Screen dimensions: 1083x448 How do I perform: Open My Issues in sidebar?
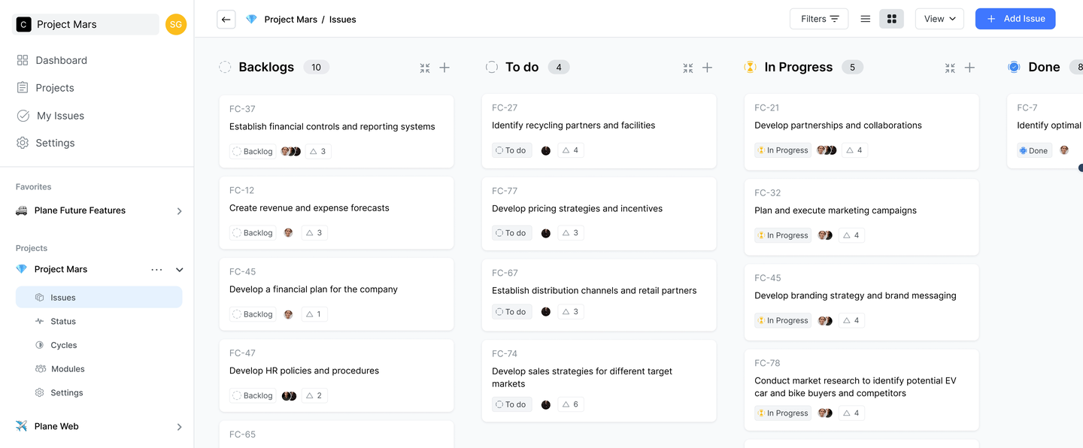pyautogui.click(x=50, y=116)
